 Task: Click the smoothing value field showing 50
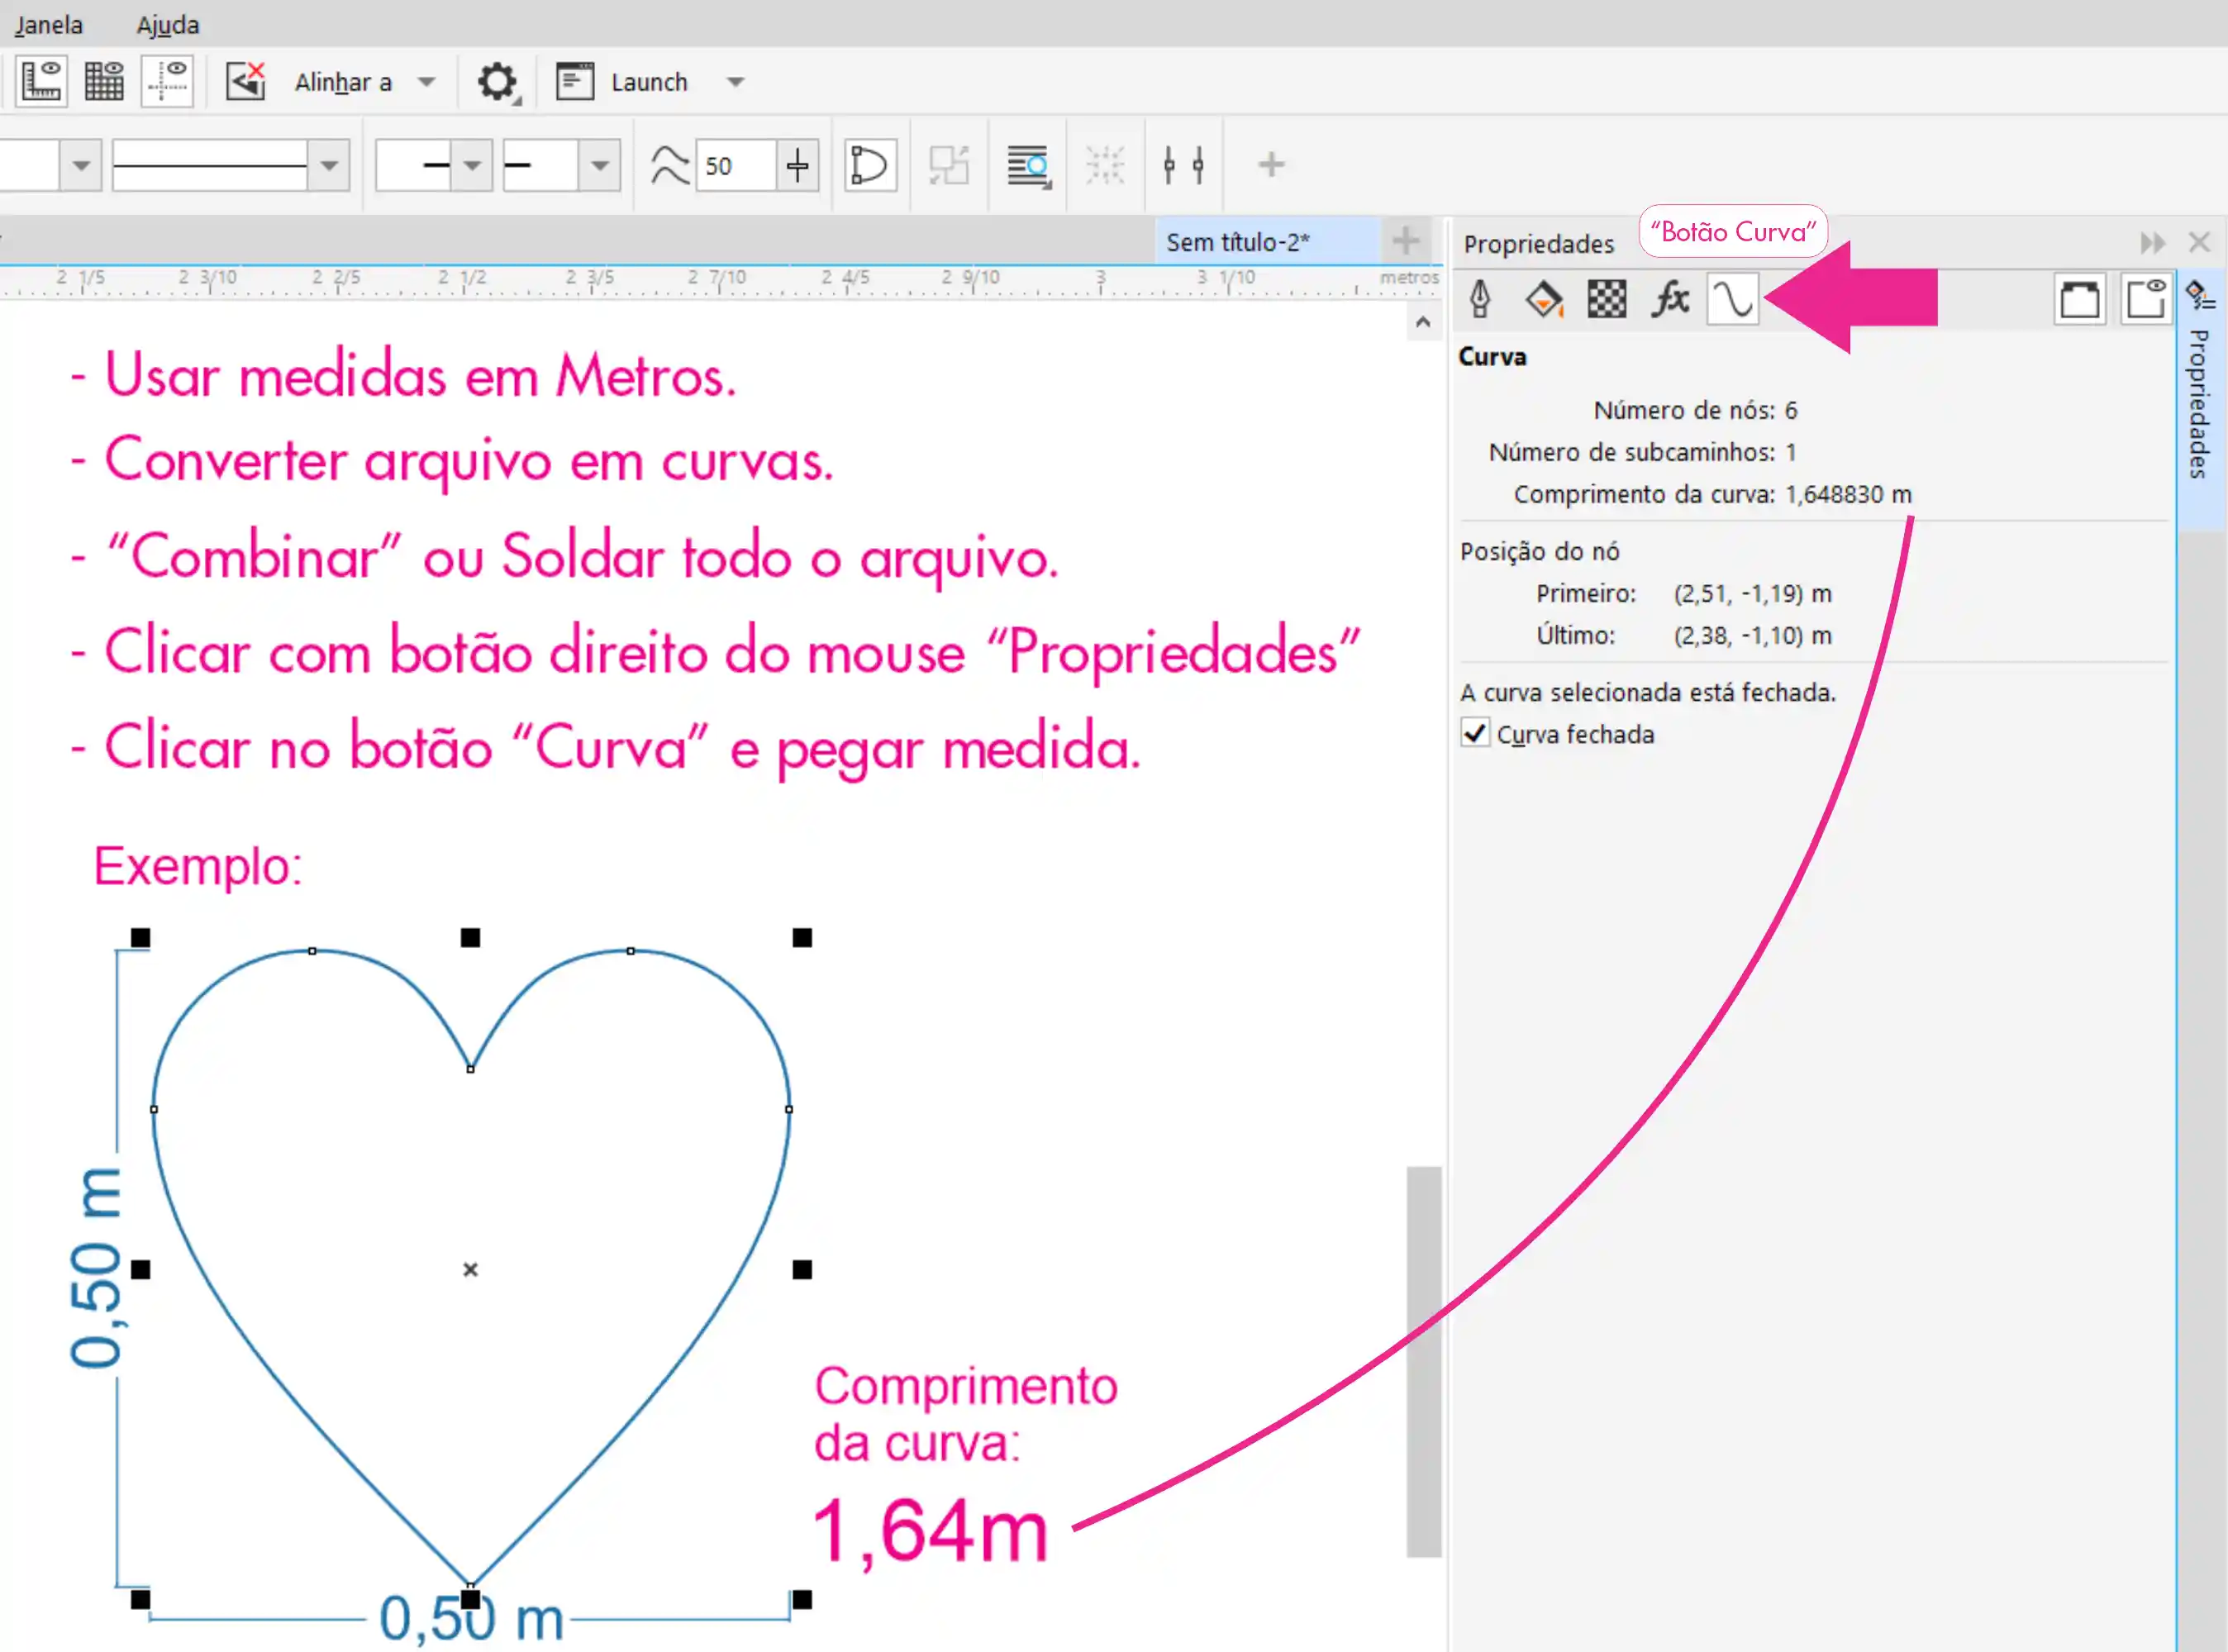click(735, 165)
